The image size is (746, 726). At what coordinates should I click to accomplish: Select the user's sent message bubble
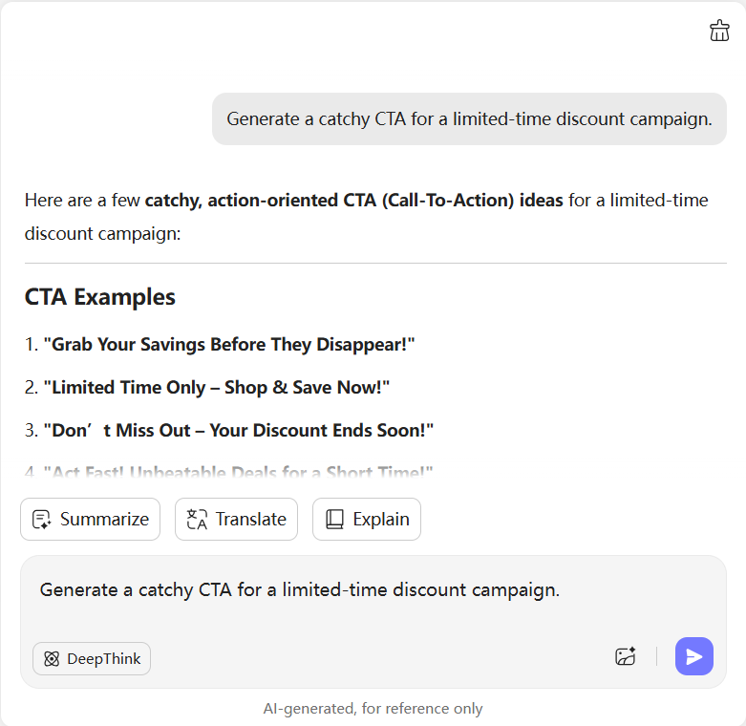[469, 119]
